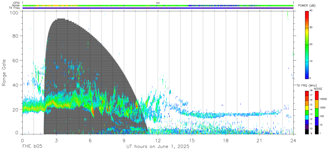Click y-axis tick label '80'

(16, 36)
